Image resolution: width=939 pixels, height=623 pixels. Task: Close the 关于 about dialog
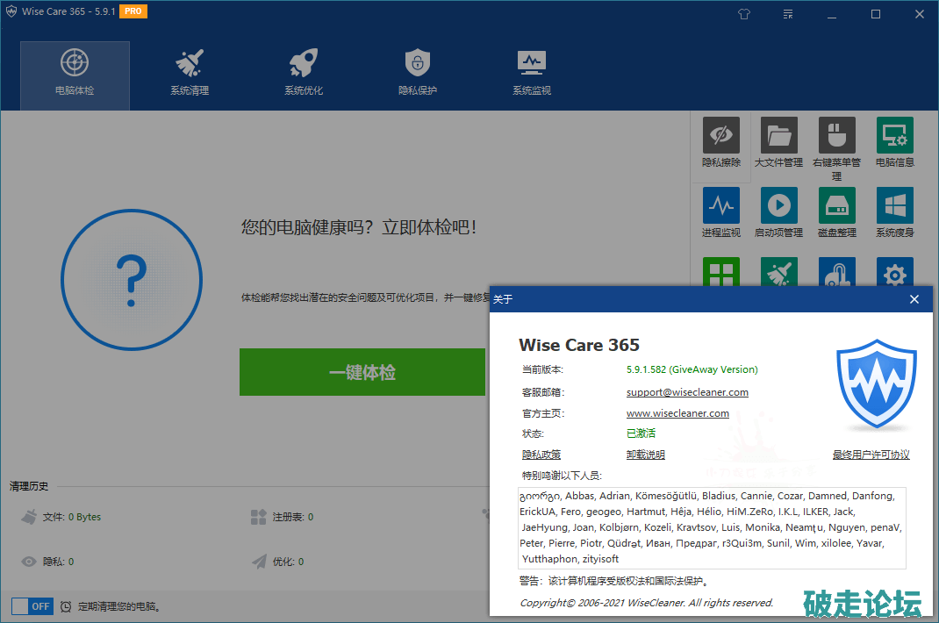(x=914, y=299)
